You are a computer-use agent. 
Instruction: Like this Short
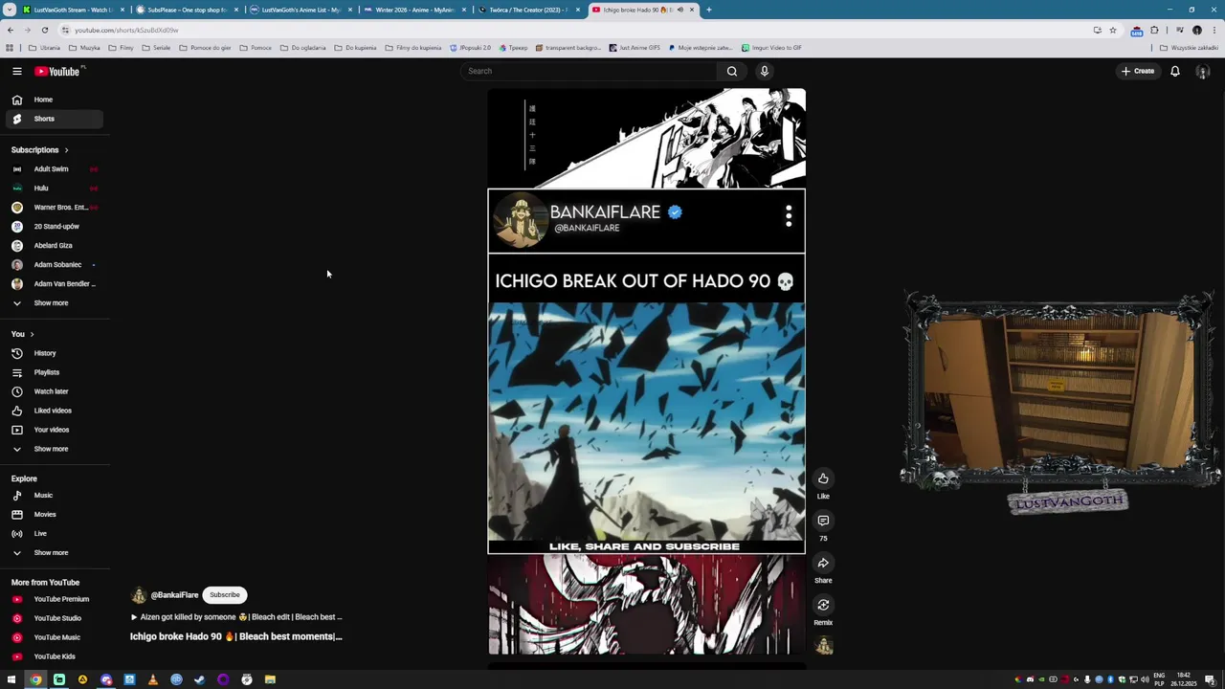click(823, 478)
